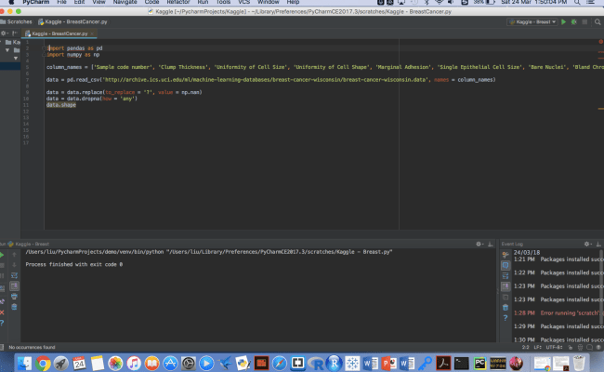Hide the Event Log panel
This screenshot has width=604, height=372.
click(598, 244)
